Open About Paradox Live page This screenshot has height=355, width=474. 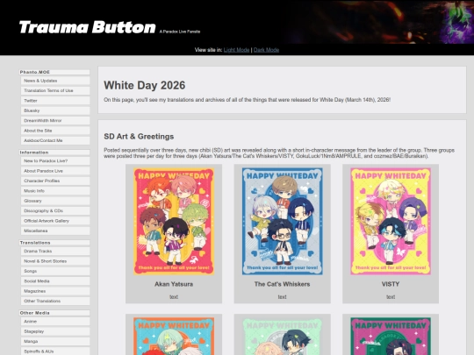55,171
